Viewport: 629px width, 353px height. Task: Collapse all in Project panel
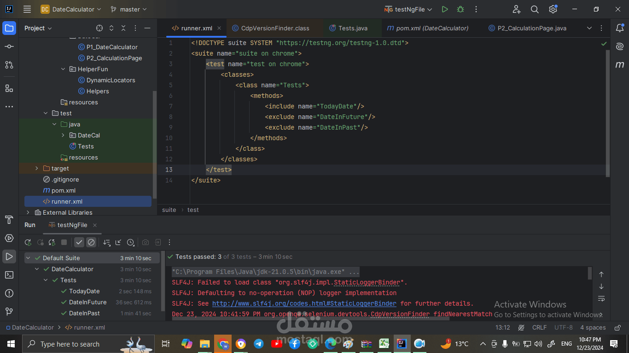tap(123, 28)
